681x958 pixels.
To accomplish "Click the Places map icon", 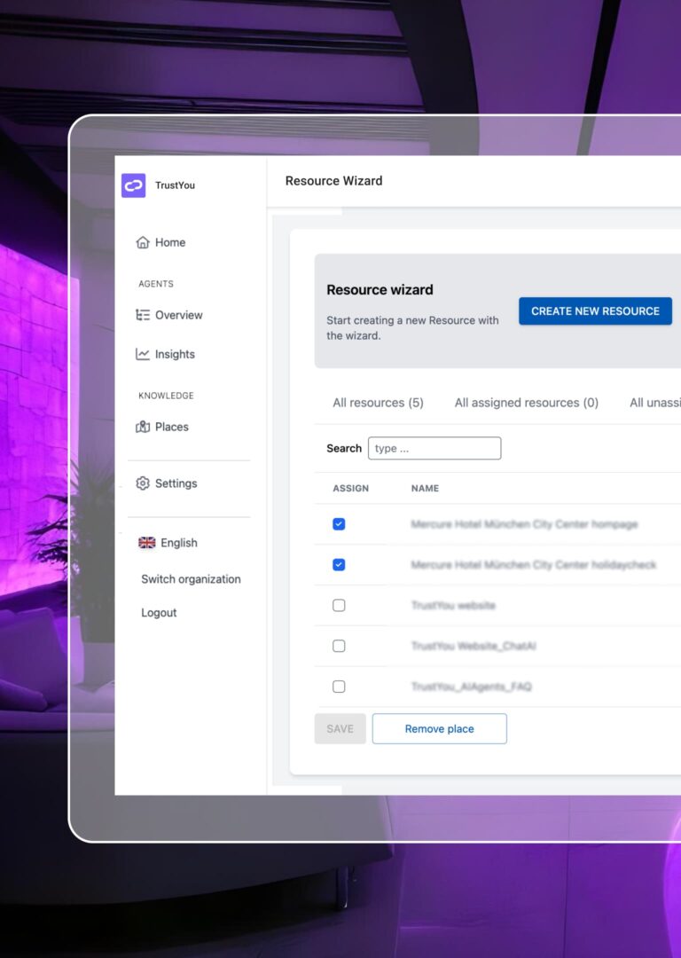I will pyautogui.click(x=142, y=427).
